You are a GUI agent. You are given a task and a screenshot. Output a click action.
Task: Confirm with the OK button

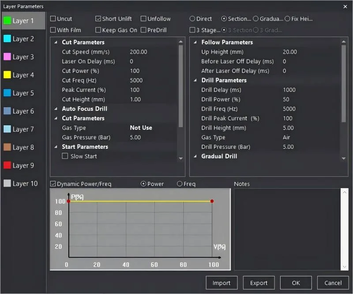point(296,283)
